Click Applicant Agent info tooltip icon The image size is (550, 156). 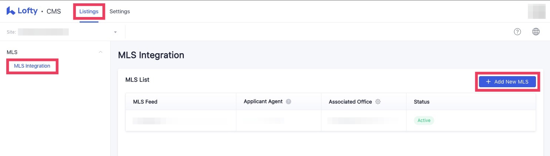click(x=289, y=102)
